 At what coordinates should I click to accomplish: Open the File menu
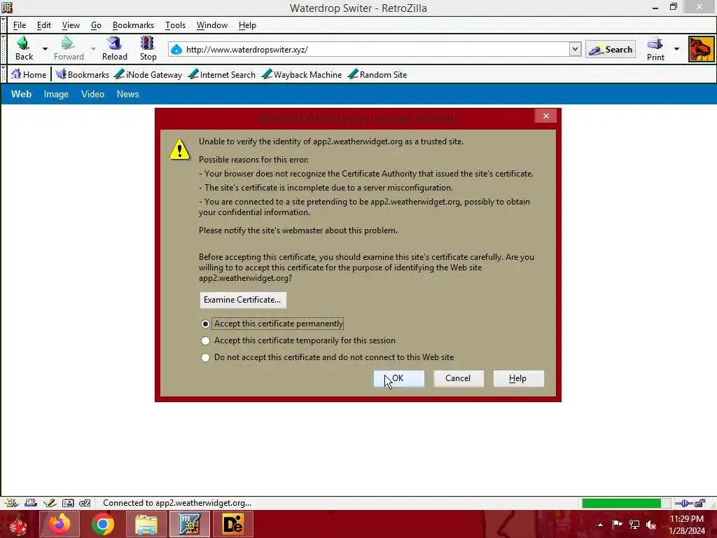point(20,25)
